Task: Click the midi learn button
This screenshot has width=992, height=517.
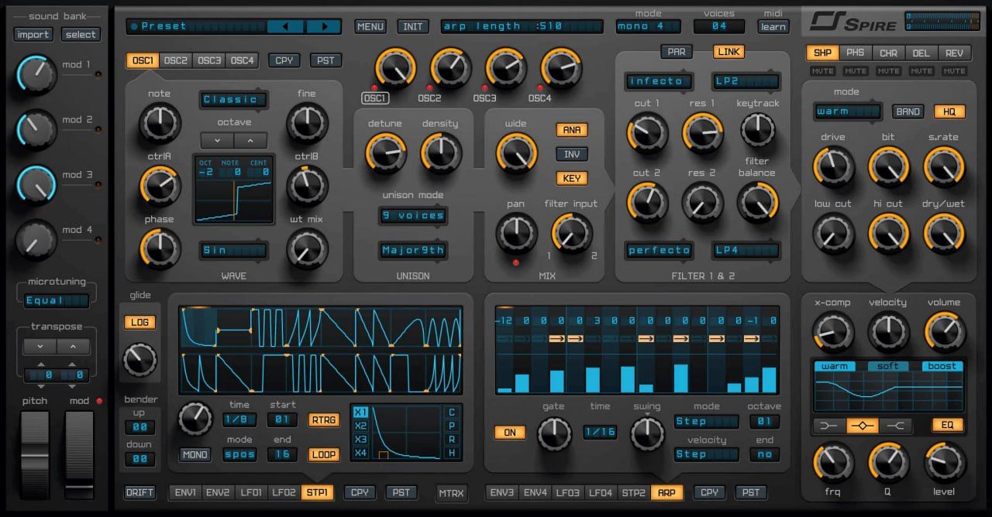Action: click(x=773, y=26)
